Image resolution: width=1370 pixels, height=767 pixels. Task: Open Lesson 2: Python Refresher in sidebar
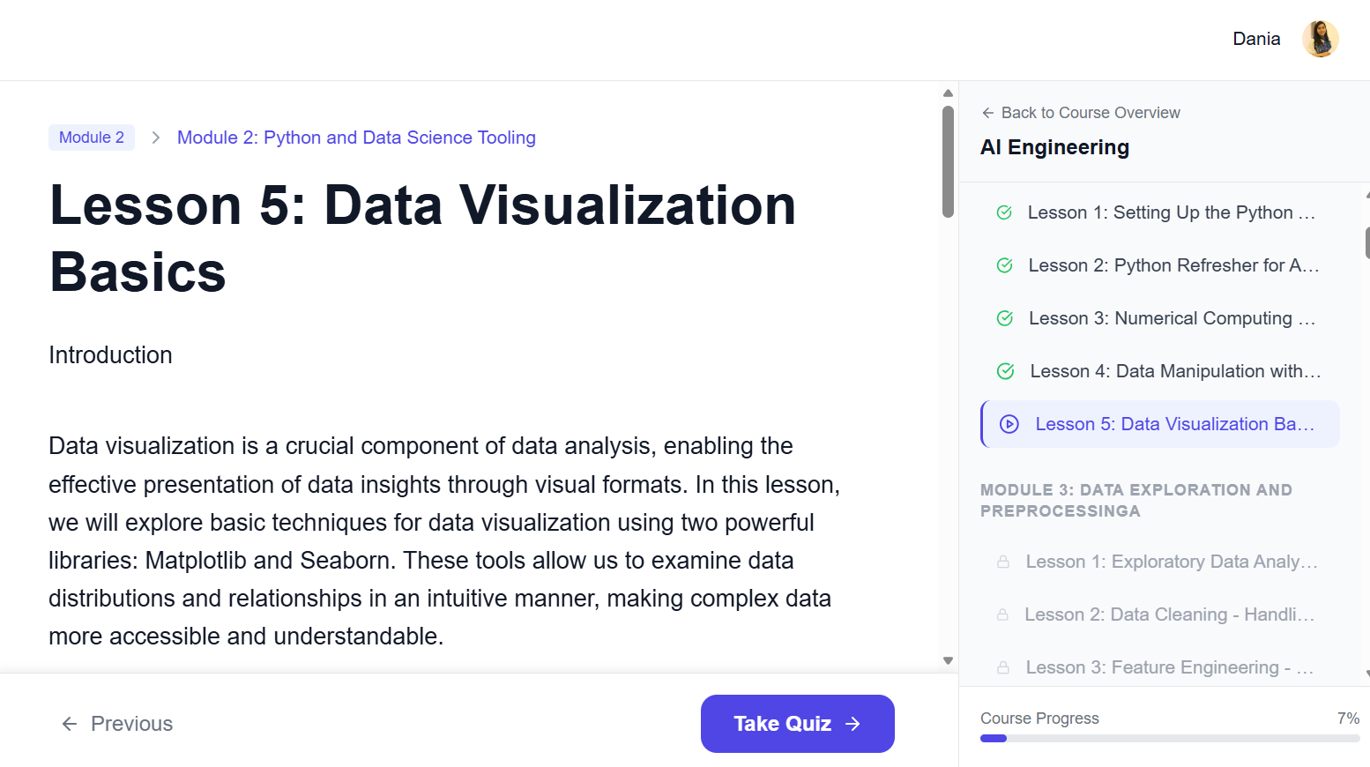click(x=1173, y=265)
